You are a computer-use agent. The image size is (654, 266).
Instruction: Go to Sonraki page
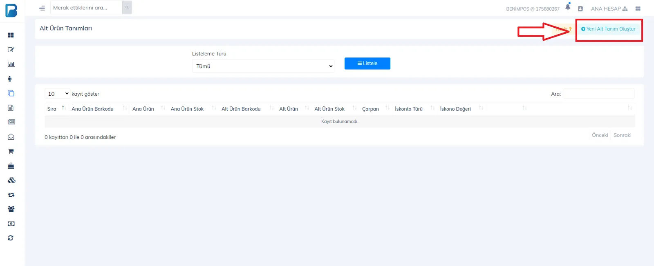click(x=622, y=135)
